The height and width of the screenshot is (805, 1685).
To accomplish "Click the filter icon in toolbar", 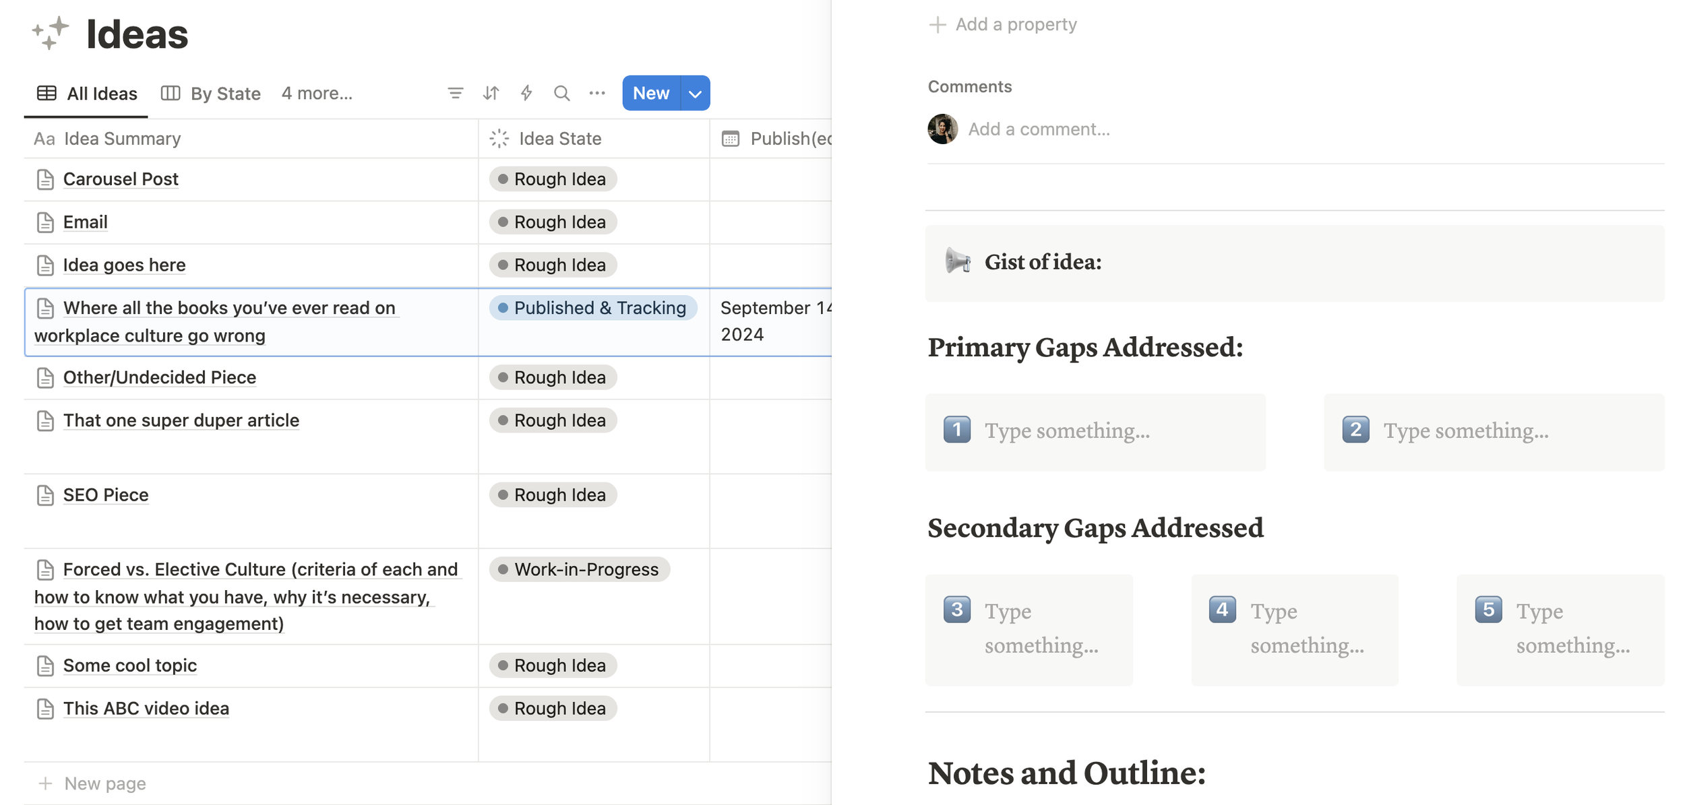I will tap(456, 93).
